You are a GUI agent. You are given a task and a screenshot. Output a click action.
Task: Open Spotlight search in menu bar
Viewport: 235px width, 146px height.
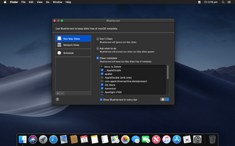[x=223, y=2]
